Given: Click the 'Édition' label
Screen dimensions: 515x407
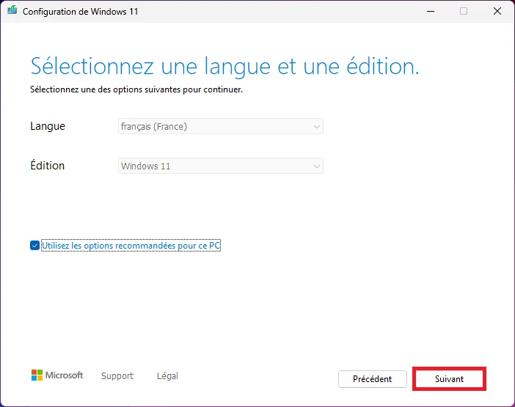Looking at the screenshot, I should point(47,165).
